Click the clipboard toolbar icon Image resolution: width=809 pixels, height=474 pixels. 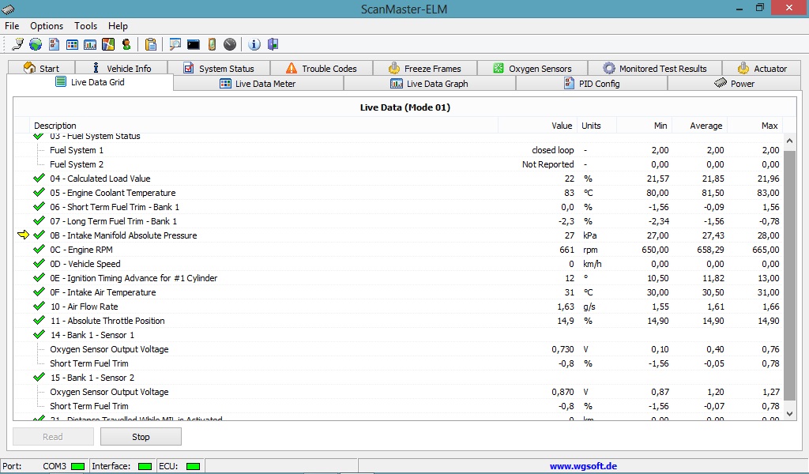[151, 44]
